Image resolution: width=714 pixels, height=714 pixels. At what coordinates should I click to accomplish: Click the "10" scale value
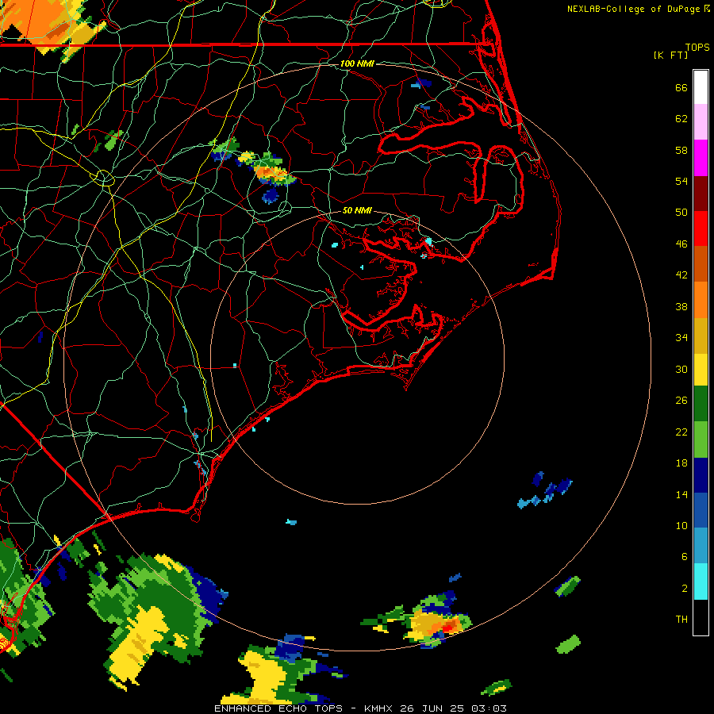coord(681,526)
